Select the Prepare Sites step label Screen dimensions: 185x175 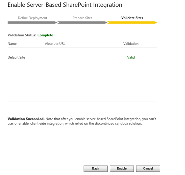pyautogui.click(x=82, y=18)
